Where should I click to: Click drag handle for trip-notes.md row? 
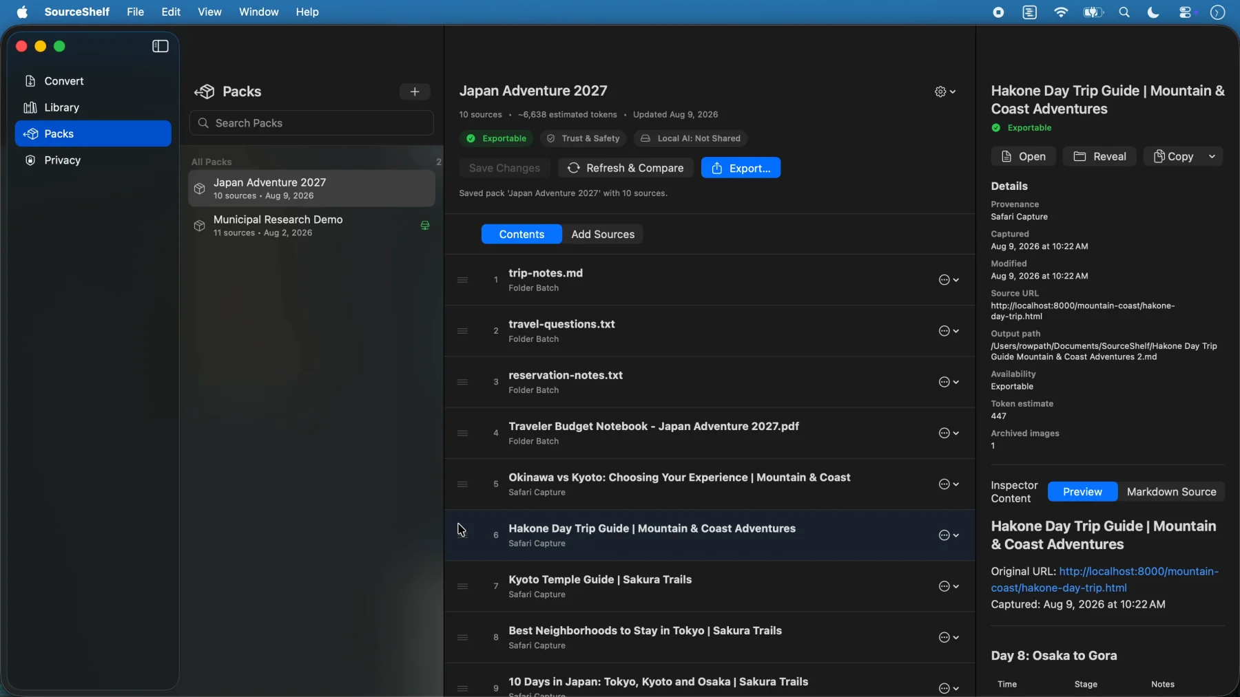(462, 280)
